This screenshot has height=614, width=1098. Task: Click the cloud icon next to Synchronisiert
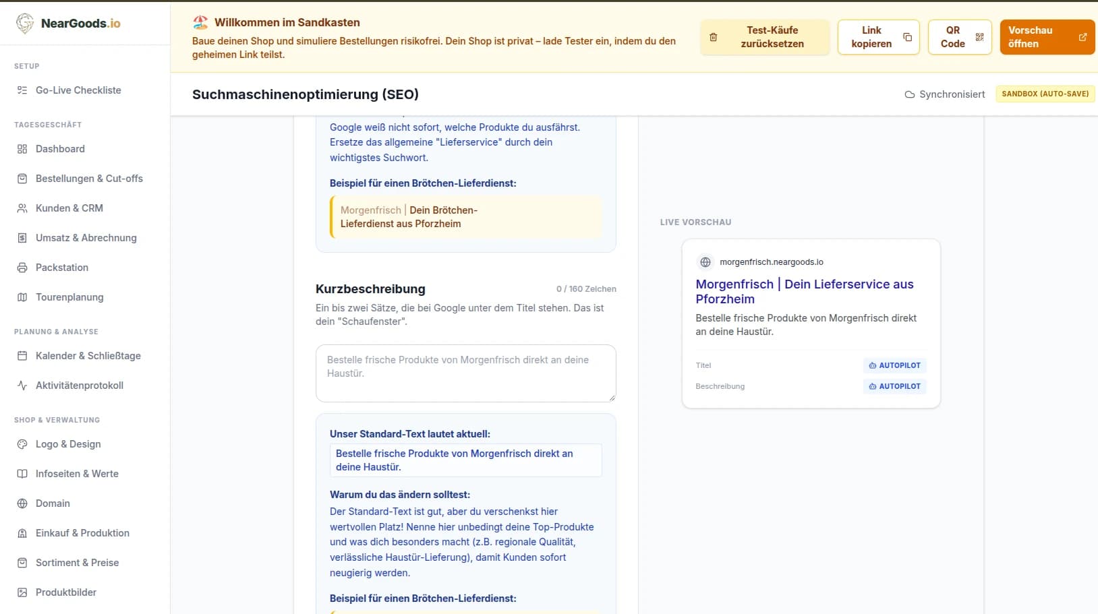tap(910, 94)
